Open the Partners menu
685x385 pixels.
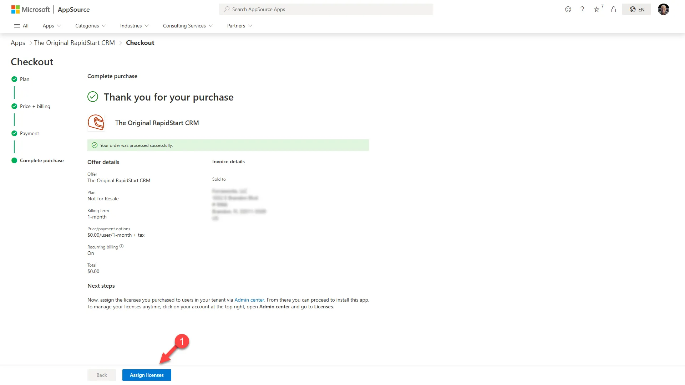click(239, 26)
